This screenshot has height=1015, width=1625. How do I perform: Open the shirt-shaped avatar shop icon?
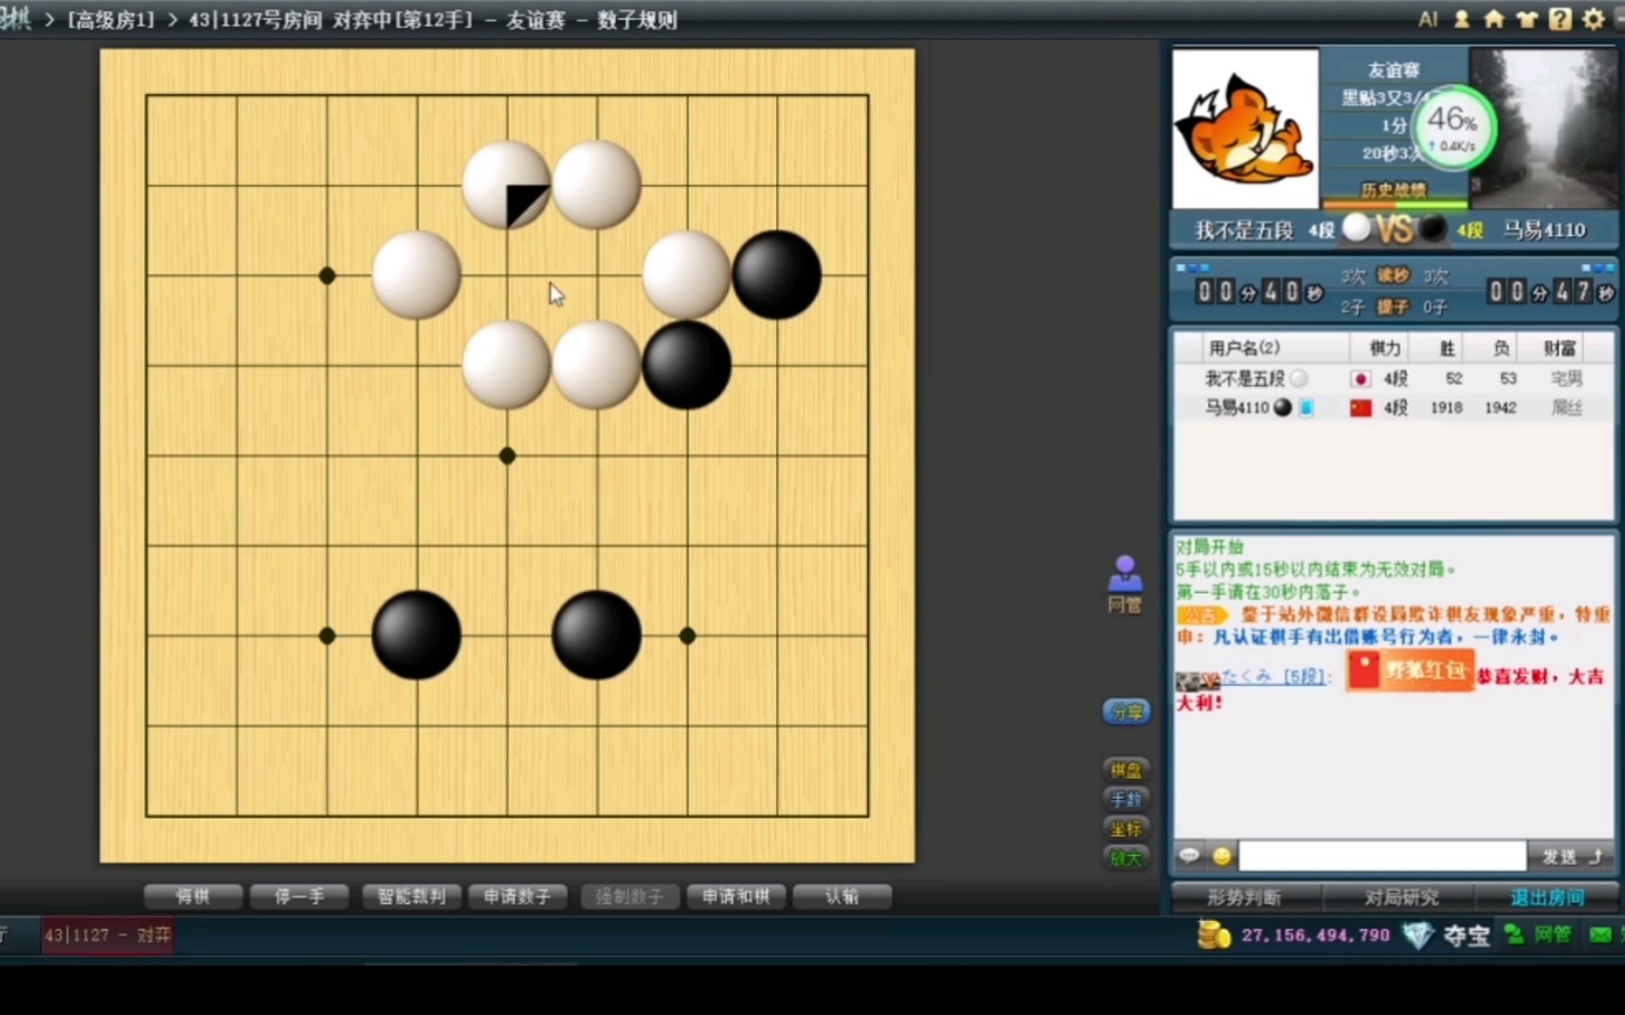point(1527,19)
